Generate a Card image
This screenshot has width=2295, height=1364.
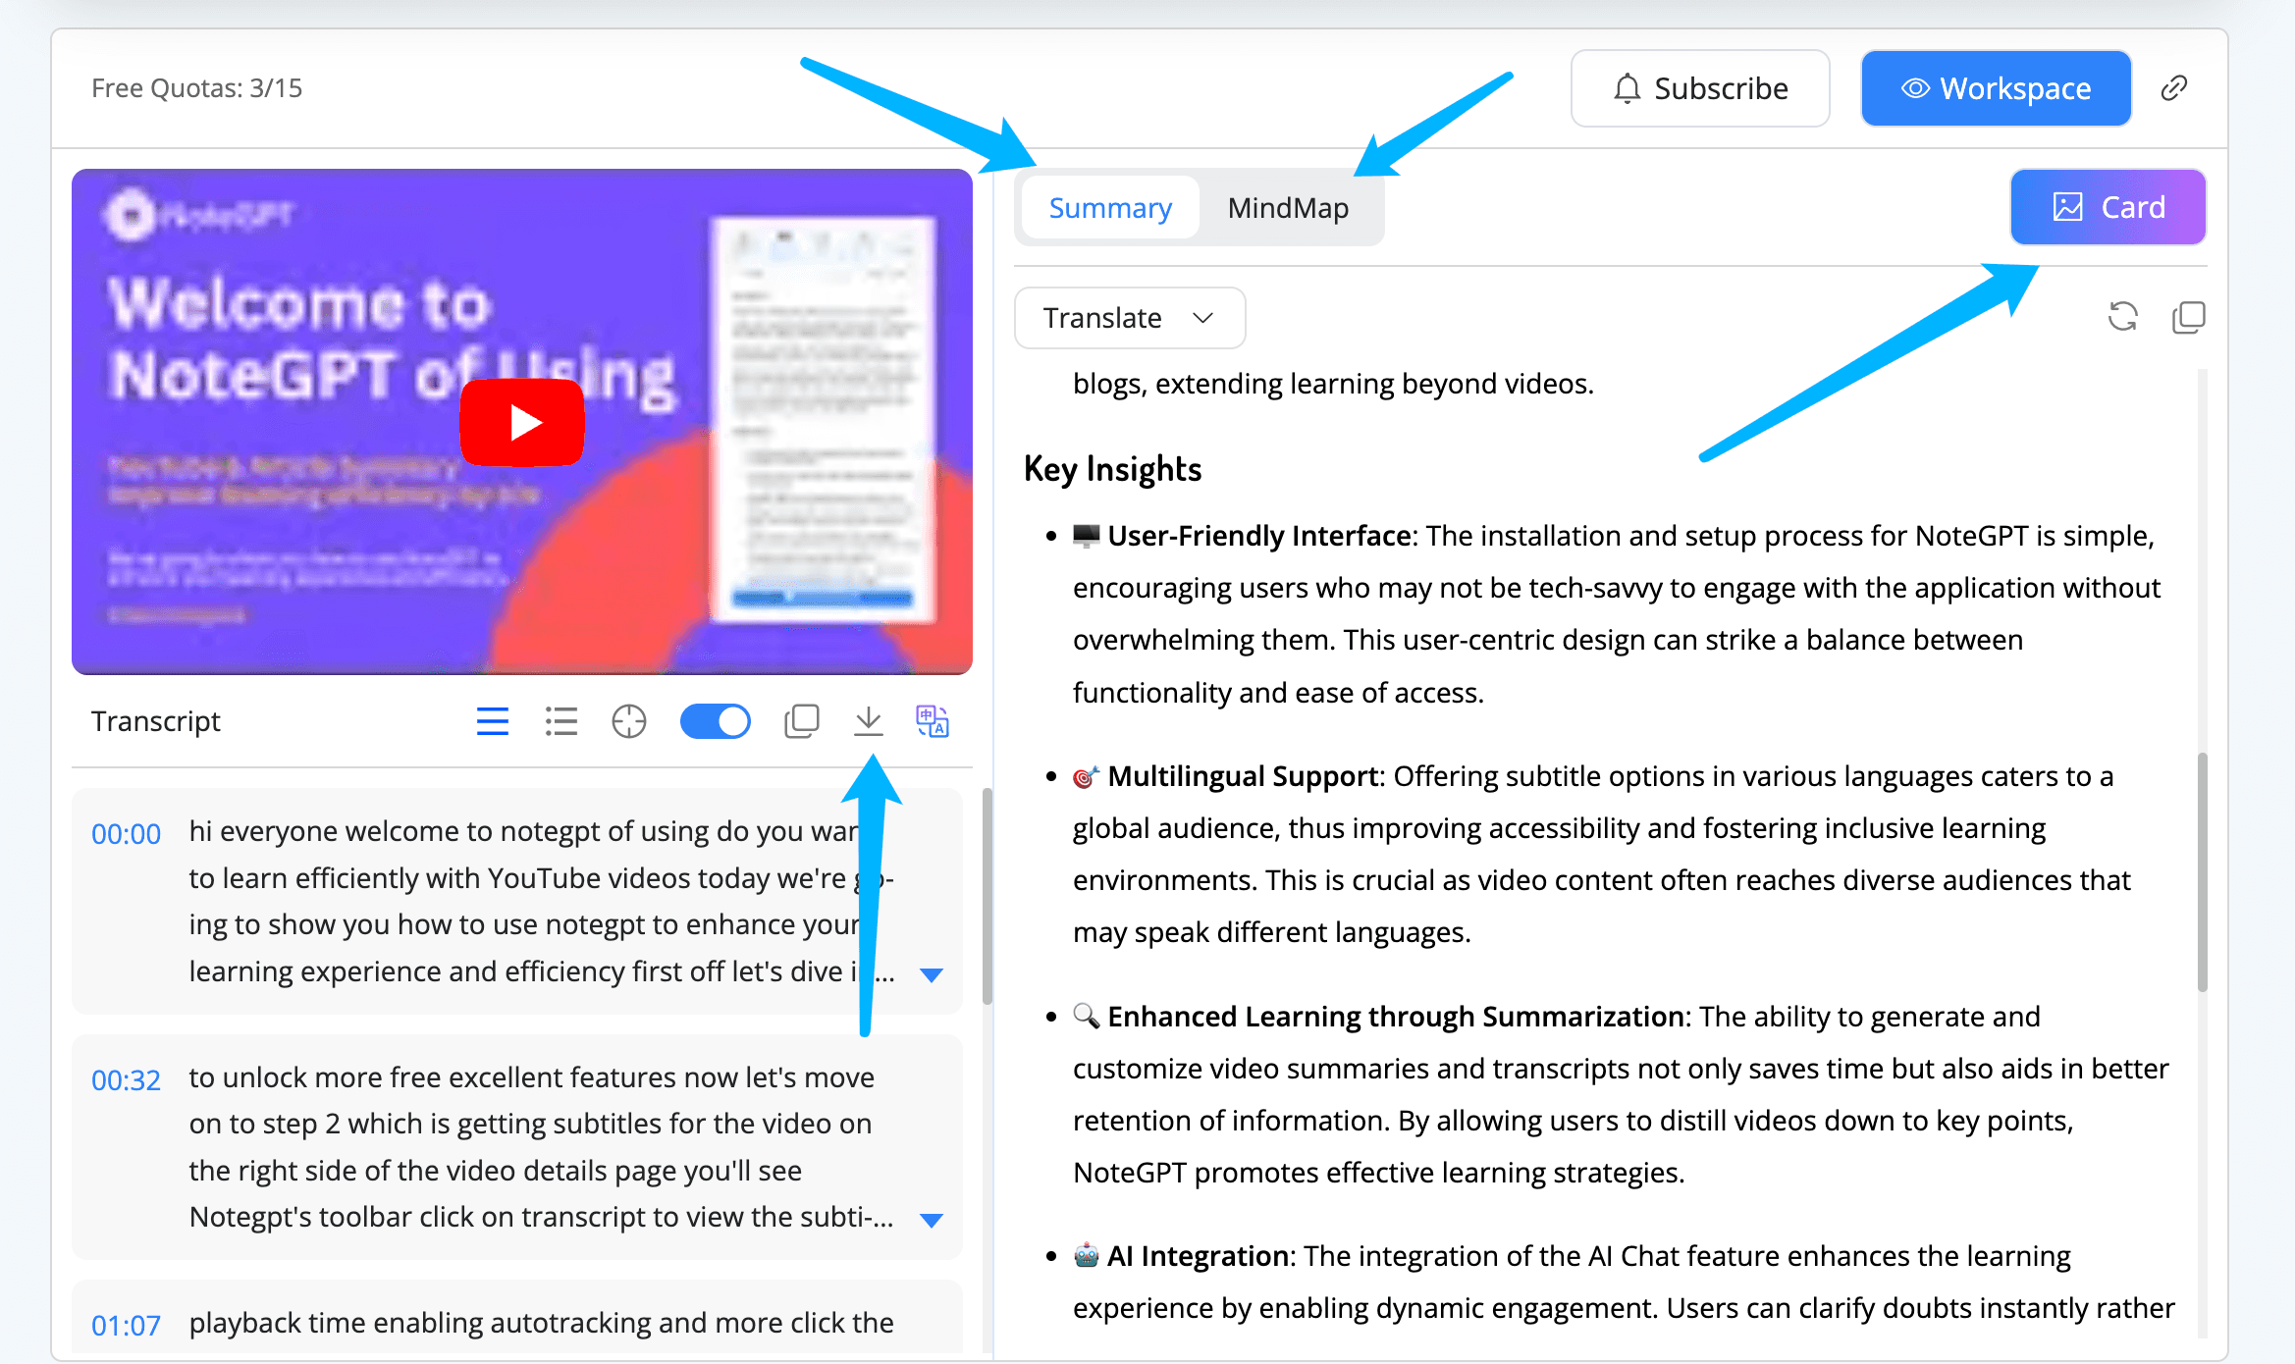pos(2108,207)
